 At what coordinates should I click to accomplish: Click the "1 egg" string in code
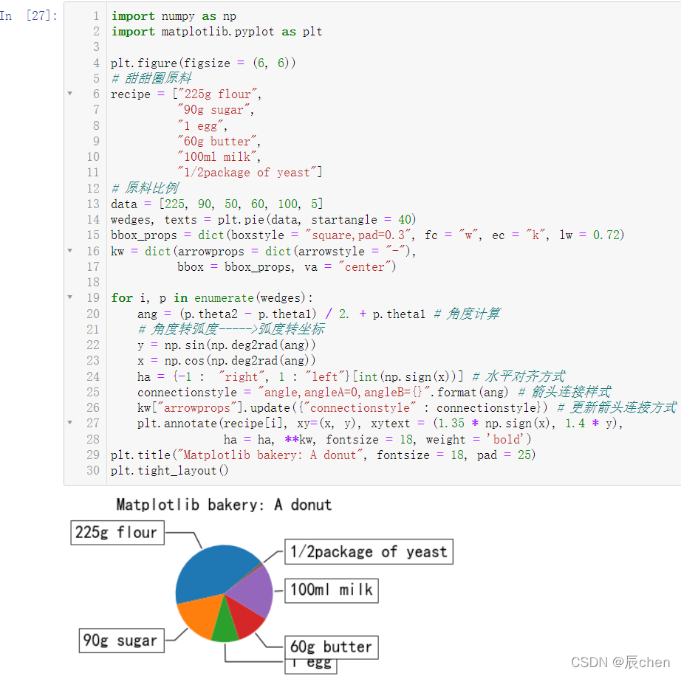click(x=200, y=126)
